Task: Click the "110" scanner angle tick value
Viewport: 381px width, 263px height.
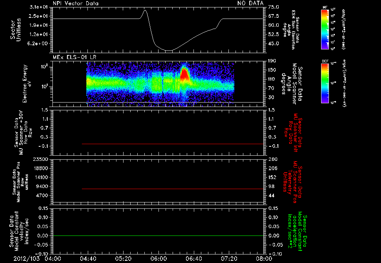Action: click(x=272, y=79)
